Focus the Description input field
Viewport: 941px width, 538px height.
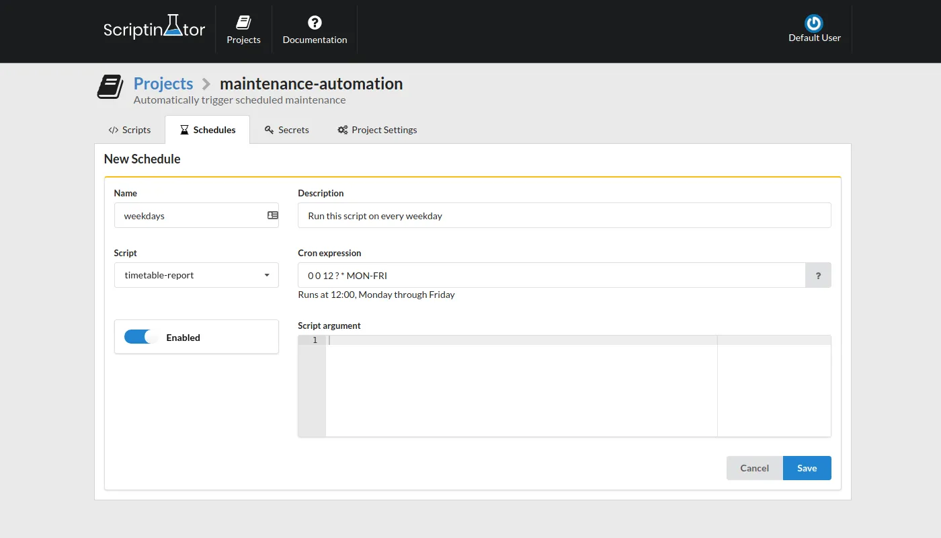(565, 216)
